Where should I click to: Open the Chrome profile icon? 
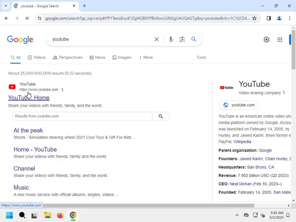click(279, 18)
